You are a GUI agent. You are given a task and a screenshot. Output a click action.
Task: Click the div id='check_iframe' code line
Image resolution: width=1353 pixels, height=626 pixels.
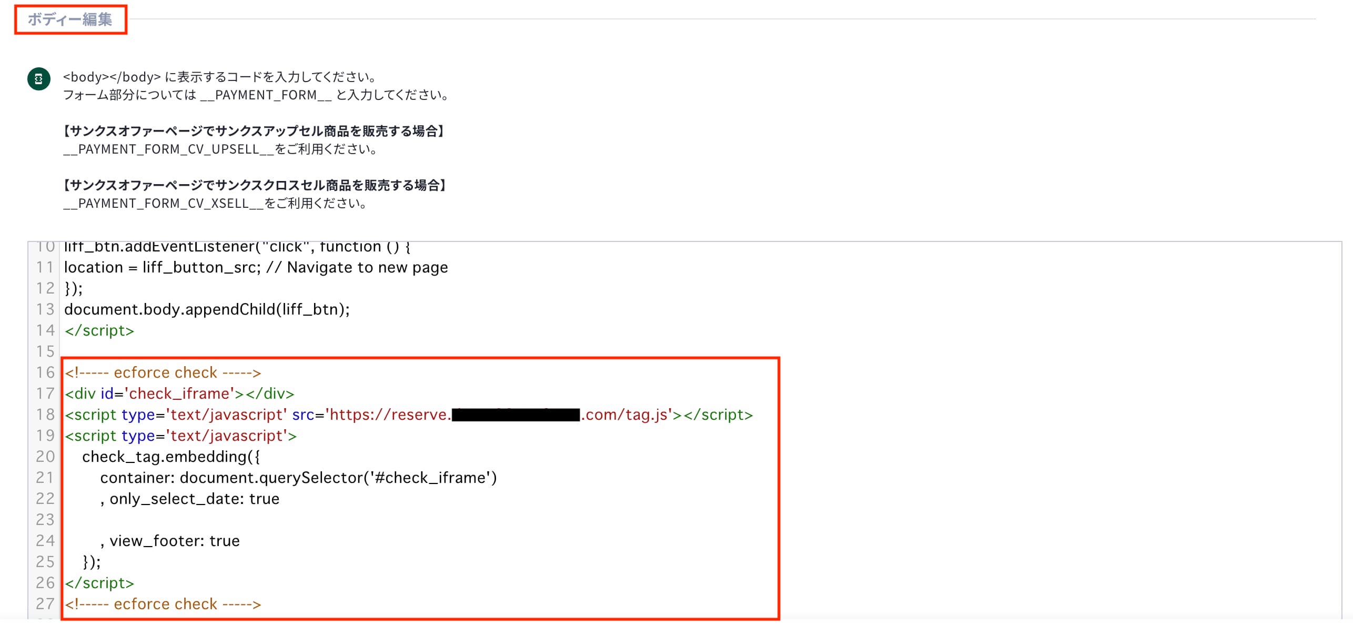coord(179,393)
